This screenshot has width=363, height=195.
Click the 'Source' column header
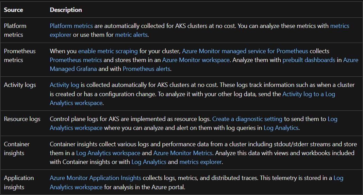pyautogui.click(x=13, y=10)
